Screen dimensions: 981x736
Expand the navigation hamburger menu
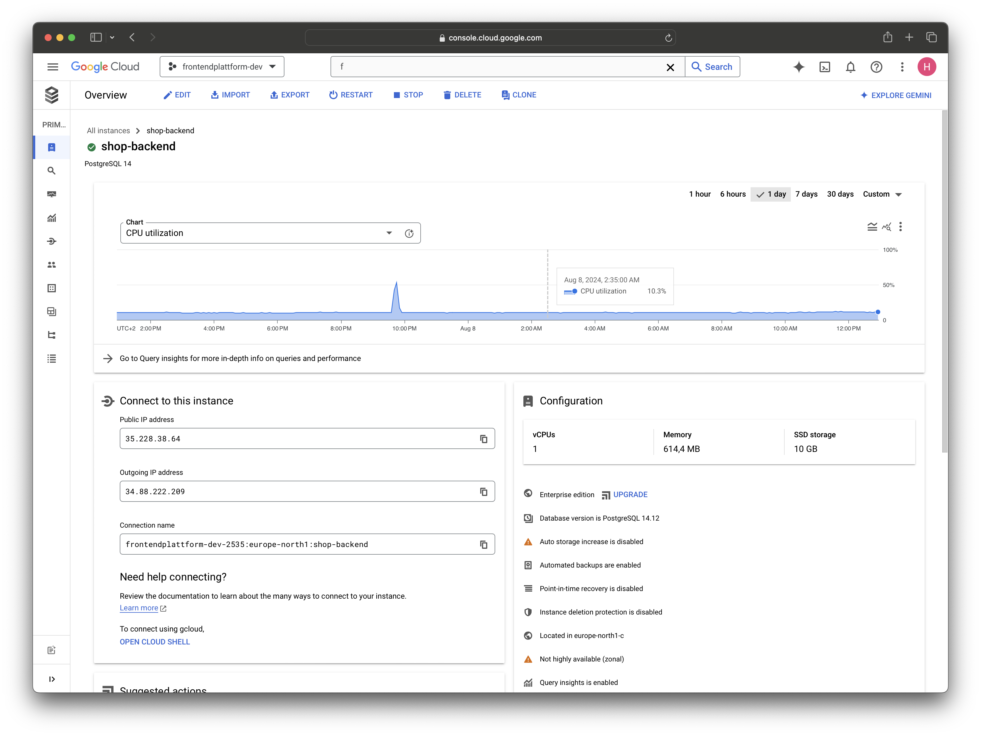point(53,67)
